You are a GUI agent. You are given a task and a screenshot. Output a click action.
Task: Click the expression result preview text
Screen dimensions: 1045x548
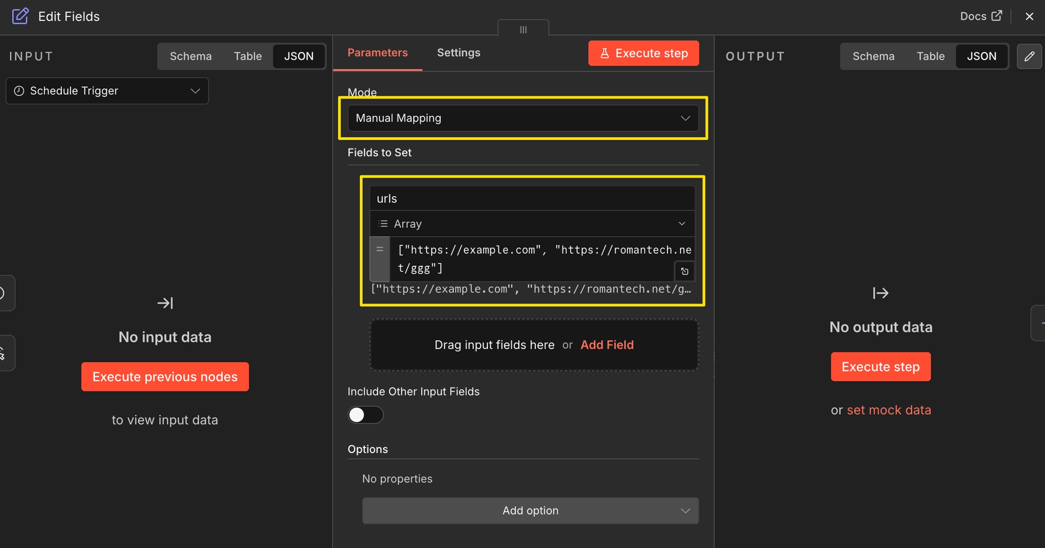coord(531,289)
